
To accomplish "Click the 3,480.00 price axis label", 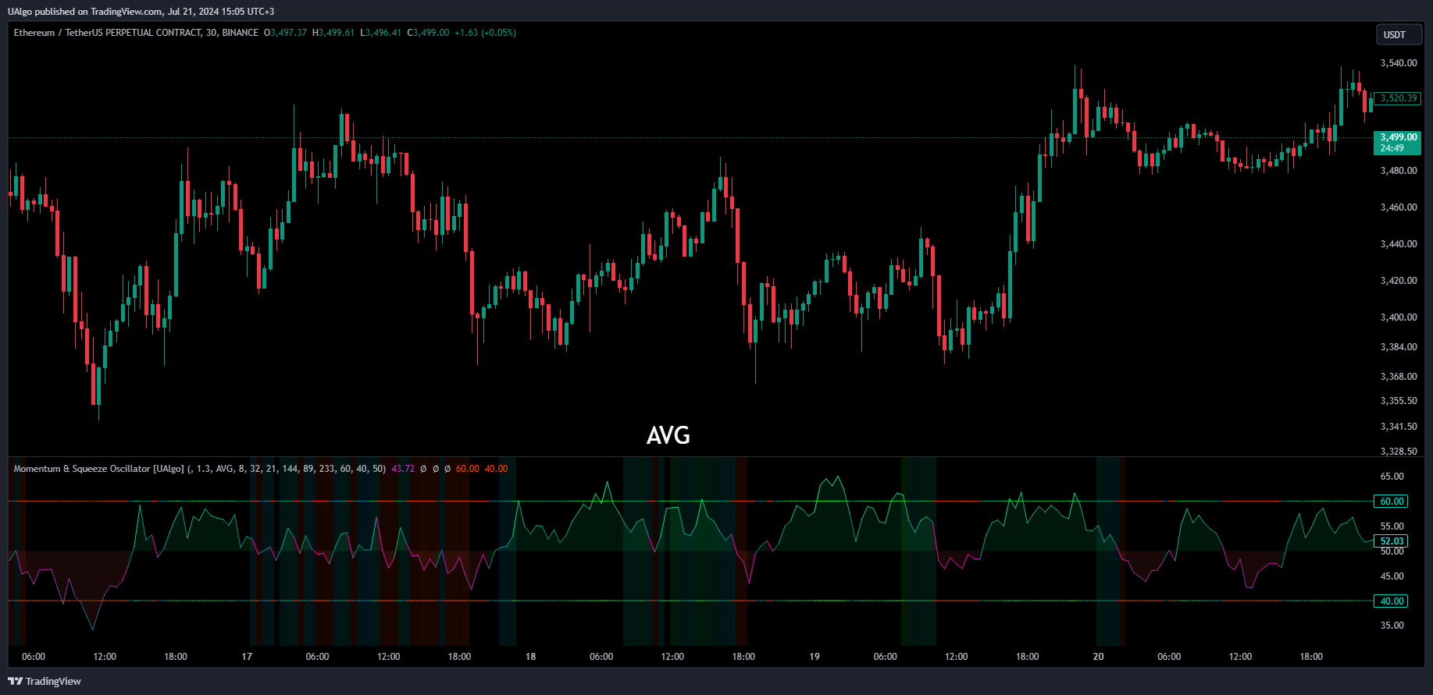I will (x=1398, y=171).
